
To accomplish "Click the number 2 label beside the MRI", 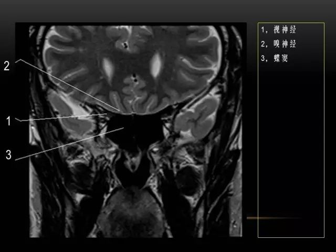I will pyautogui.click(x=7, y=66).
